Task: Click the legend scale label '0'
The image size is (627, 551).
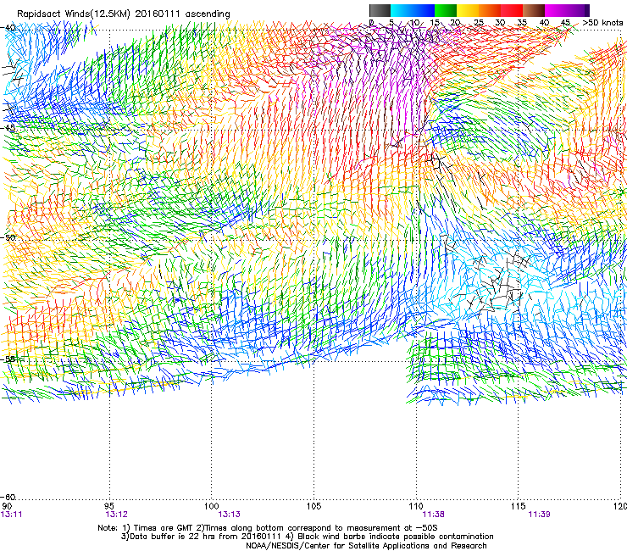Action: pyautogui.click(x=371, y=22)
